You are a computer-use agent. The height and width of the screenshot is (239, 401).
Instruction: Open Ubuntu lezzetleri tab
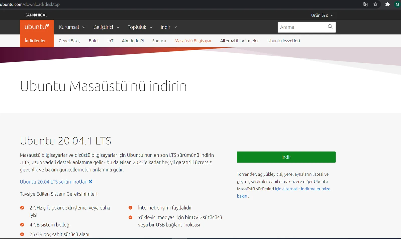click(x=283, y=41)
